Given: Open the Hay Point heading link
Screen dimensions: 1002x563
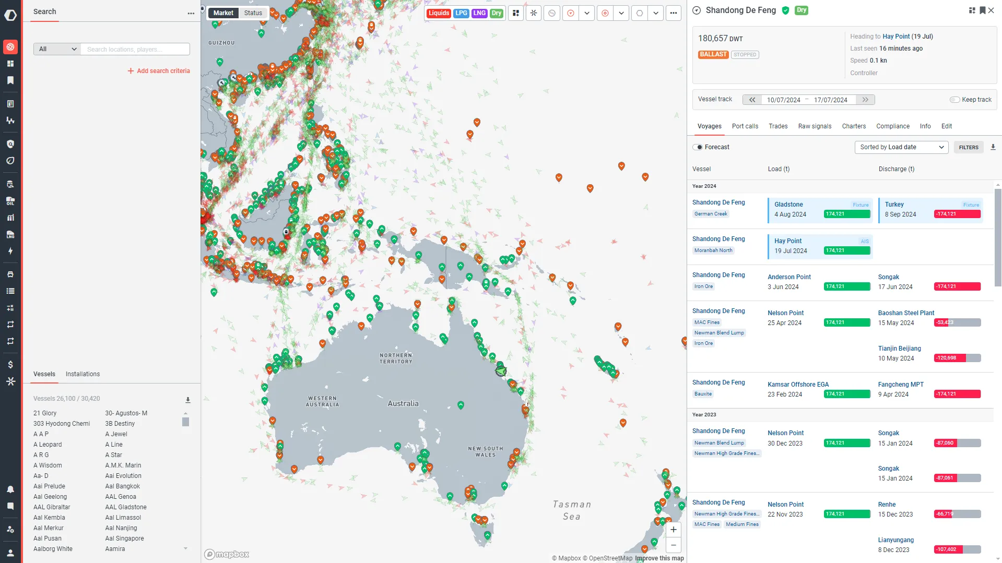Looking at the screenshot, I should click(x=896, y=37).
